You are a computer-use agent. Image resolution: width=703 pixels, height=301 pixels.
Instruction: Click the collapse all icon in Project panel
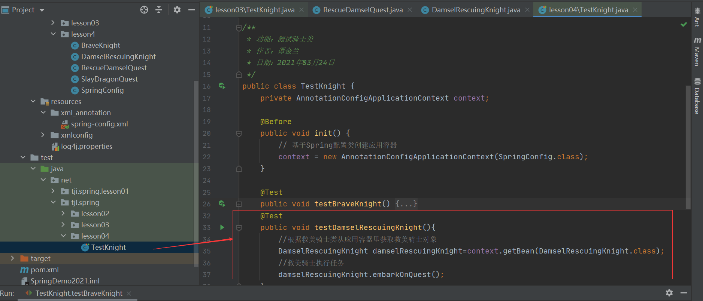159,10
